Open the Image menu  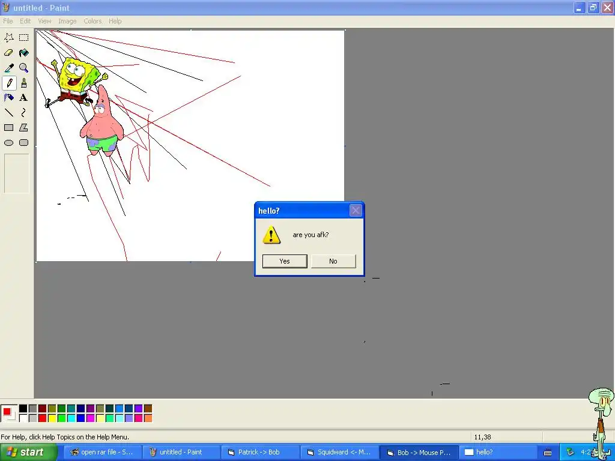67,21
